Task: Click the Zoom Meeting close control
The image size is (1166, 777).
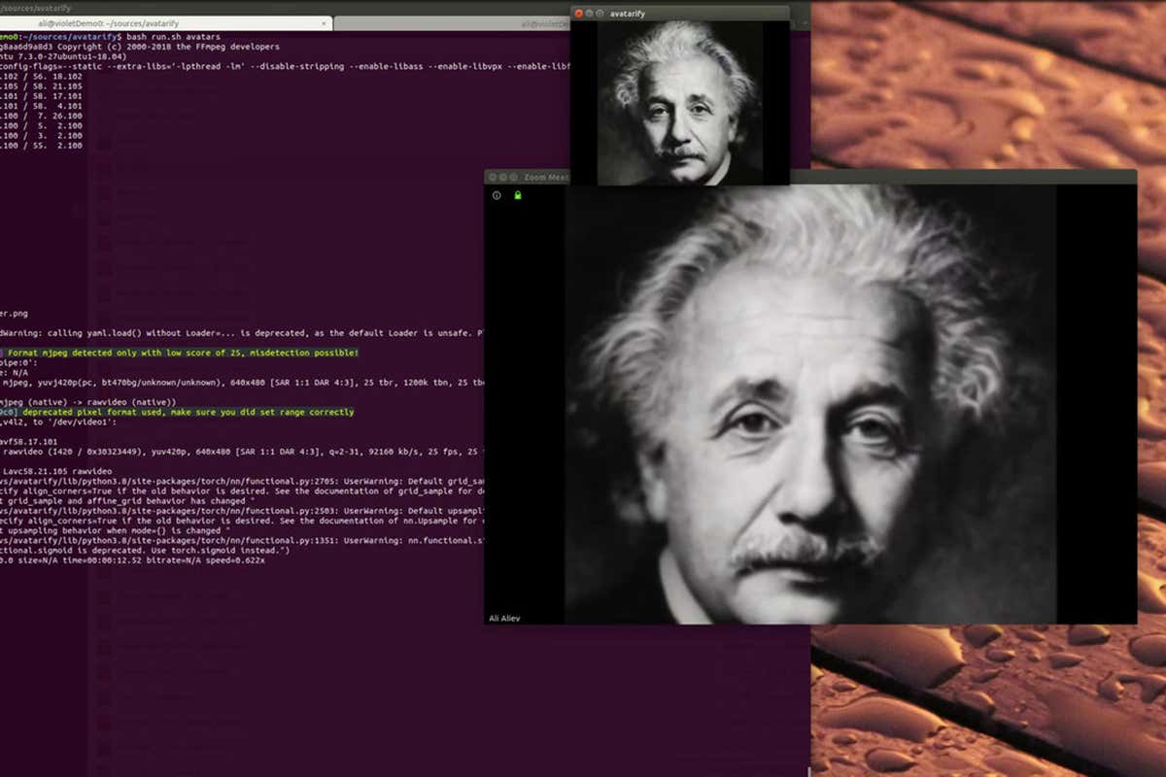Action: 493,176
